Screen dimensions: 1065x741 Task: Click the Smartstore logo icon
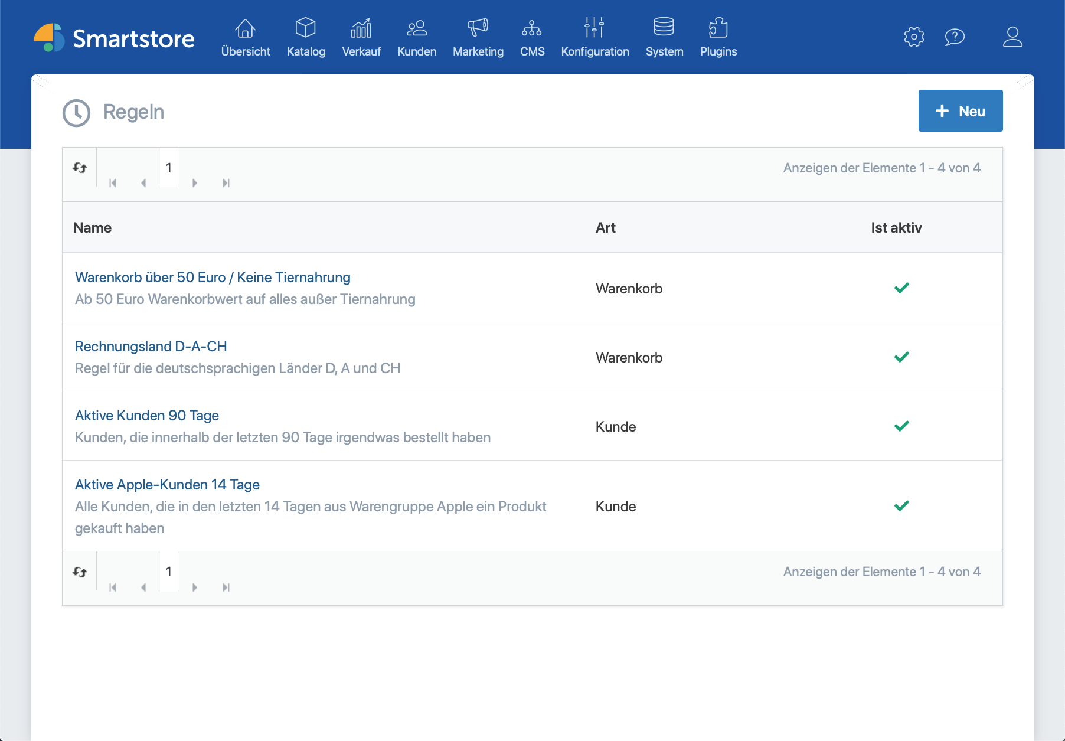click(x=49, y=38)
